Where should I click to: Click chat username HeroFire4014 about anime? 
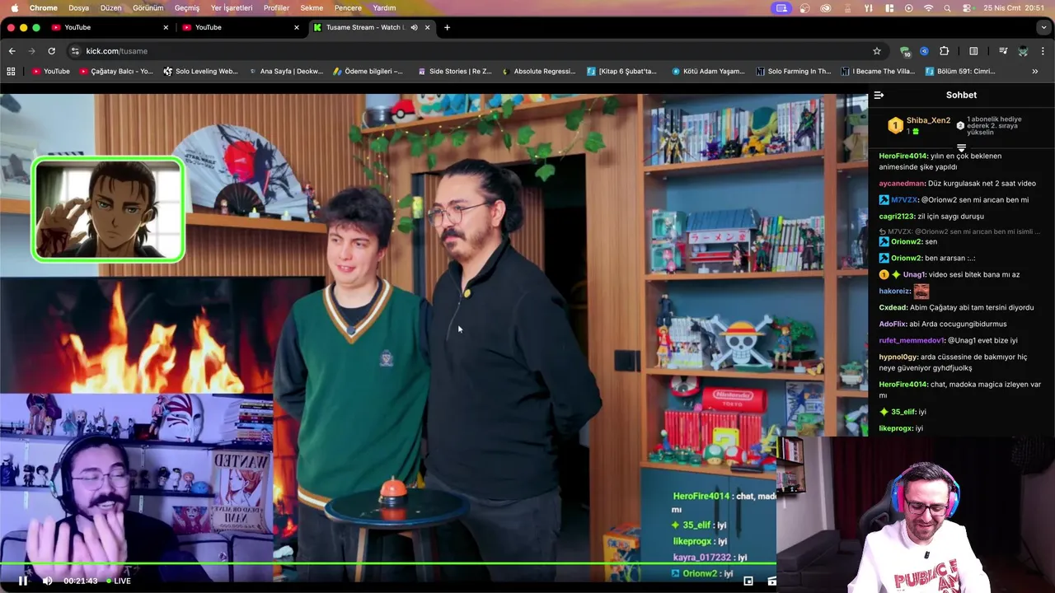(903, 156)
